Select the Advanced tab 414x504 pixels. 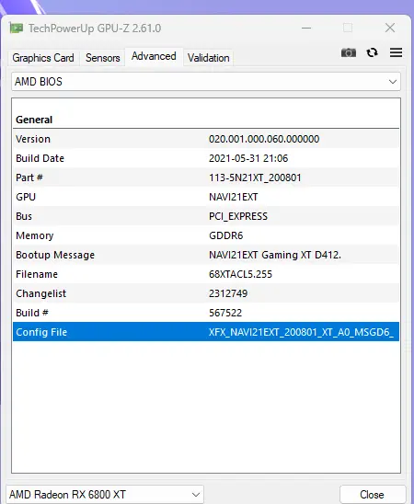(x=154, y=56)
